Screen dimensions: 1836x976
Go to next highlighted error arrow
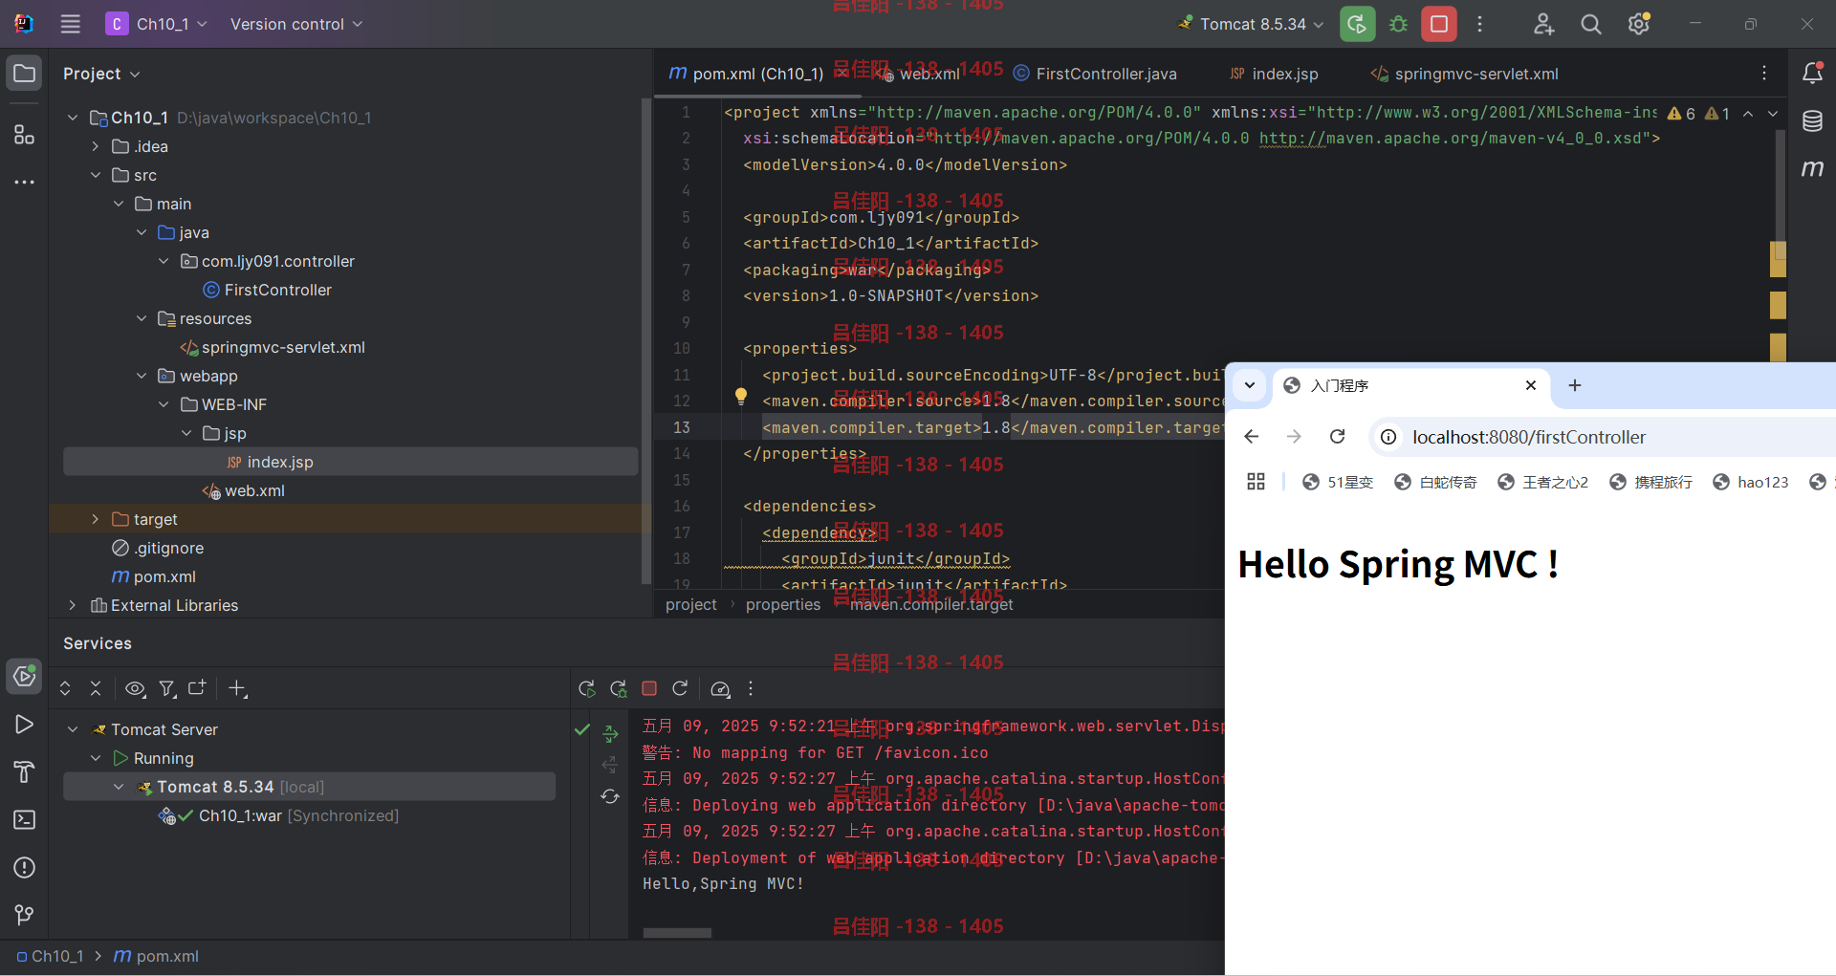(x=1773, y=113)
